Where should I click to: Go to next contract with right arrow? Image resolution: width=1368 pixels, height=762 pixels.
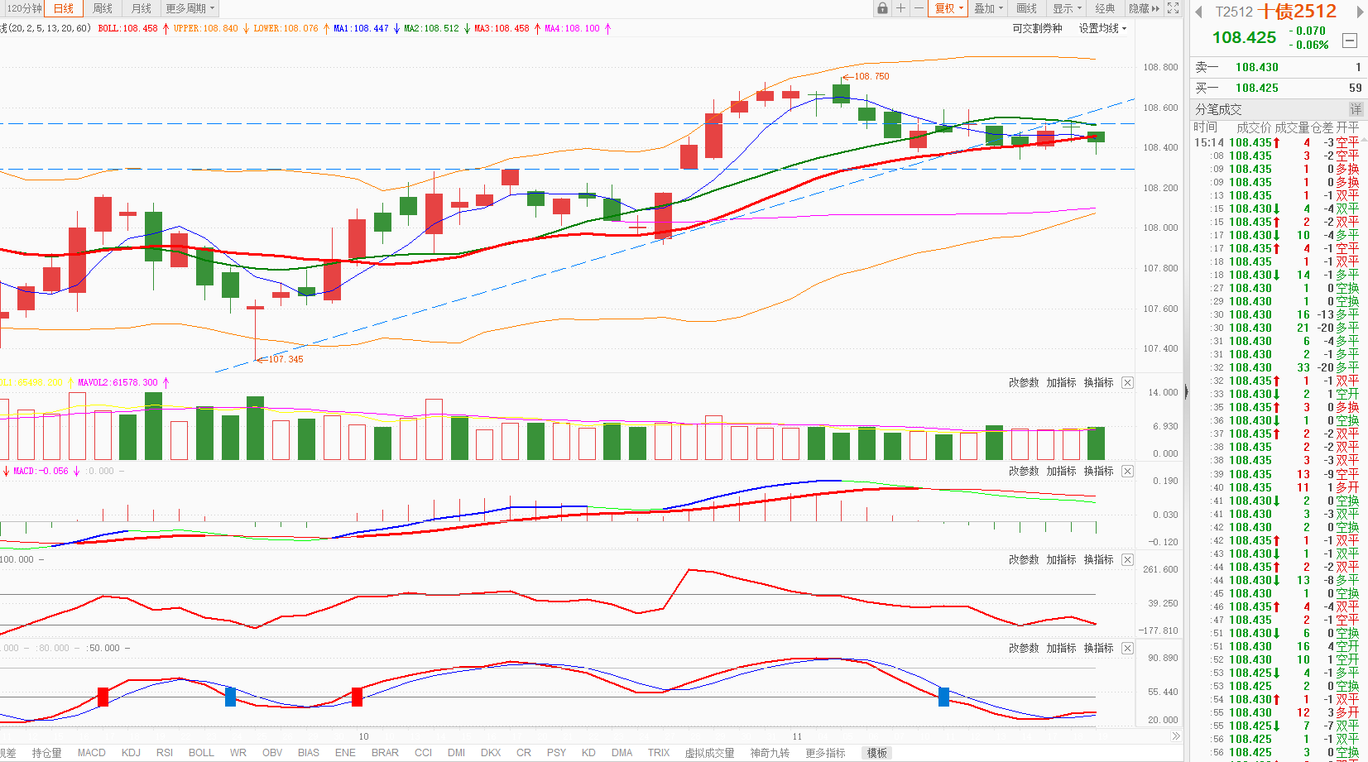(1360, 12)
